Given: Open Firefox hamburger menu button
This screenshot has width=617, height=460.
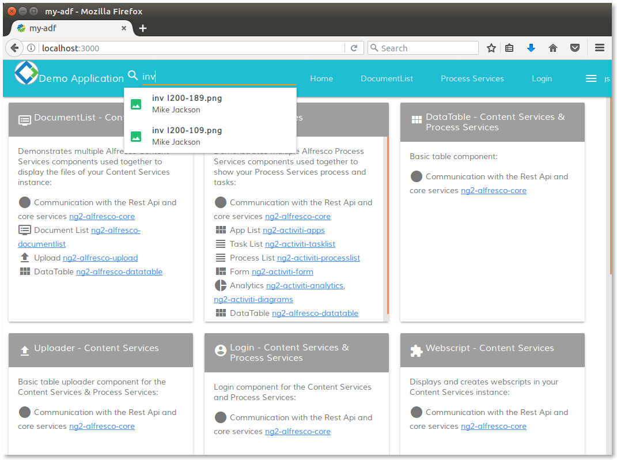Looking at the screenshot, I should pyautogui.click(x=600, y=48).
